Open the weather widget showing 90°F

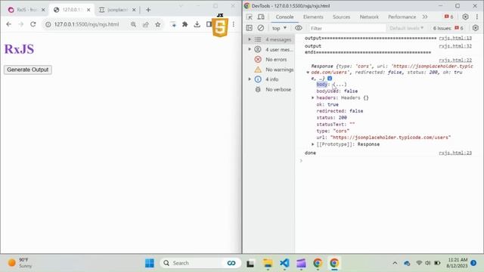20,263
